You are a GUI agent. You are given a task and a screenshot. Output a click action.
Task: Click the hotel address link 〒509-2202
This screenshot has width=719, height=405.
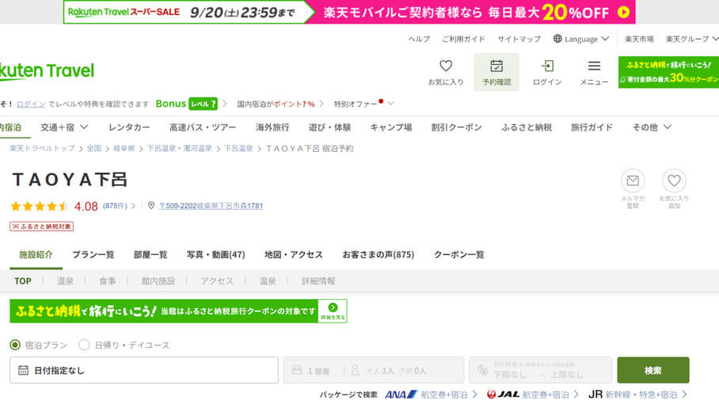coord(211,206)
